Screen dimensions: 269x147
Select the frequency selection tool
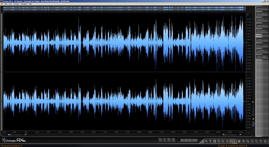tap(244, 141)
